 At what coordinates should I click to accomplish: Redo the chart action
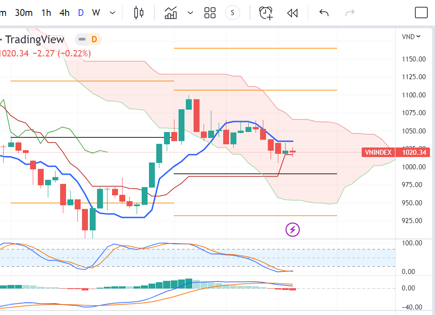click(350, 13)
